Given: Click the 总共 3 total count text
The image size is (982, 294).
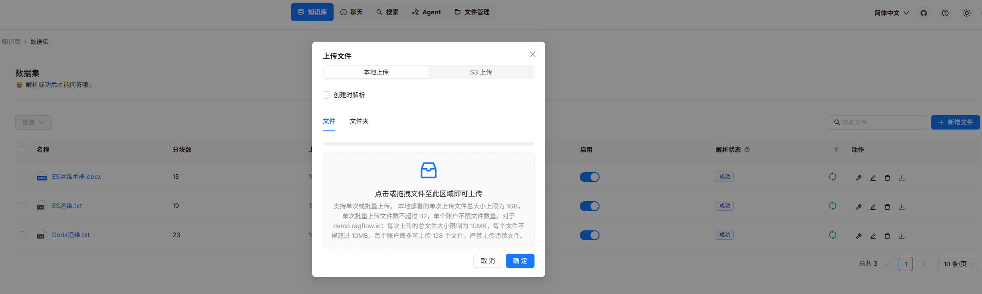Looking at the screenshot, I should click(x=868, y=264).
